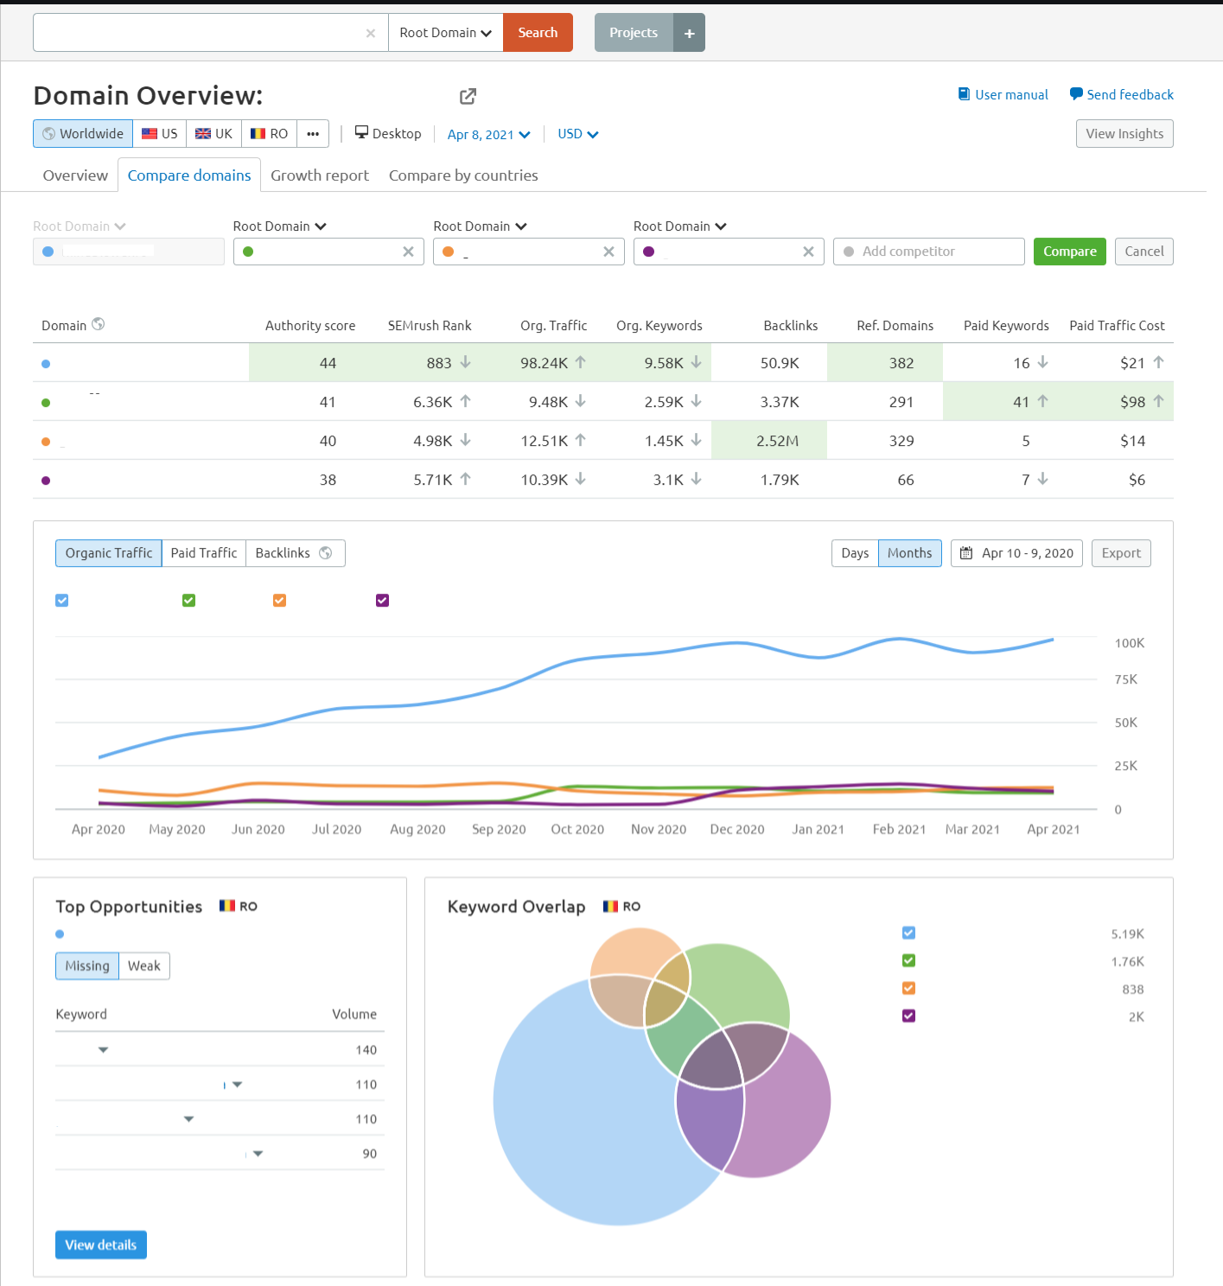
Task: Expand the keyword row with volume 90
Action: (258, 1154)
